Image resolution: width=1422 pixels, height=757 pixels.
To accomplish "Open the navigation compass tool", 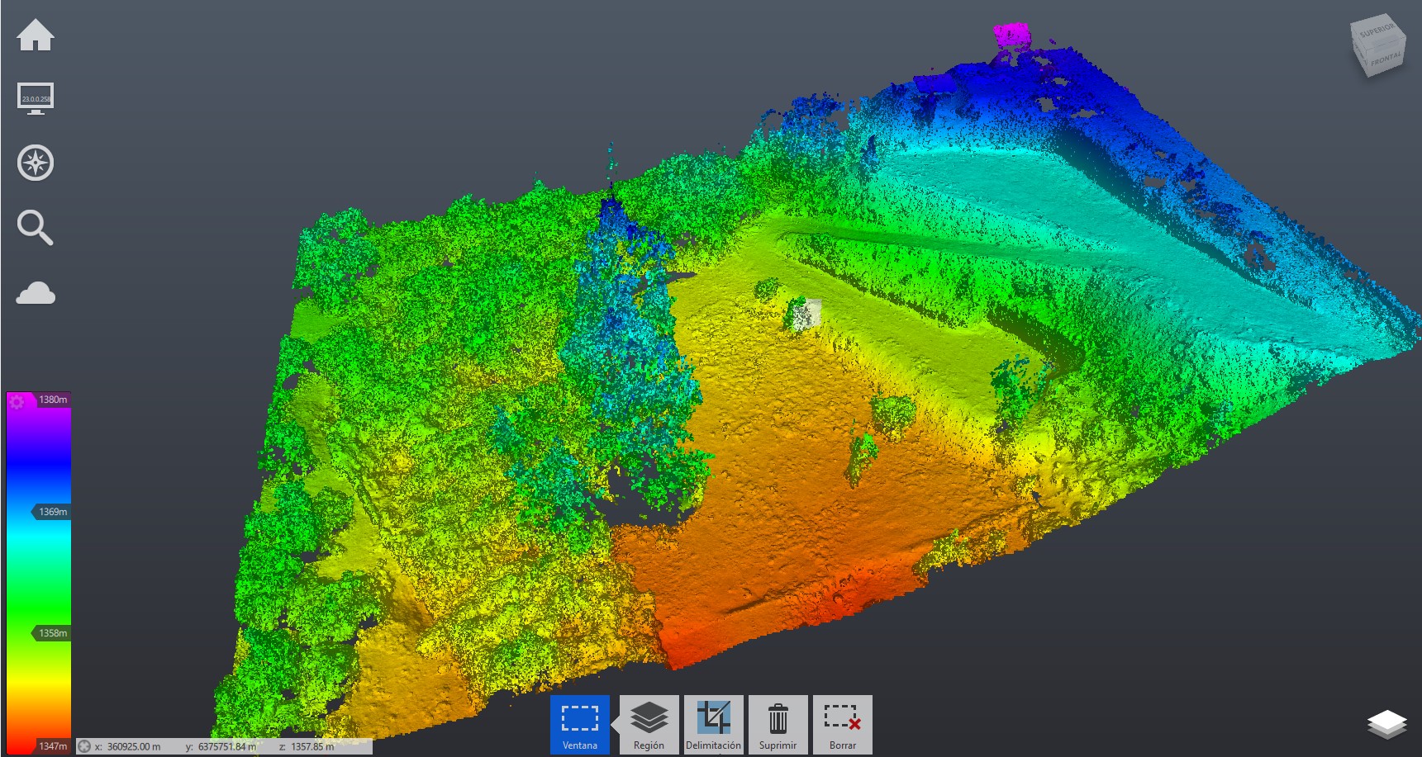I will click(36, 163).
